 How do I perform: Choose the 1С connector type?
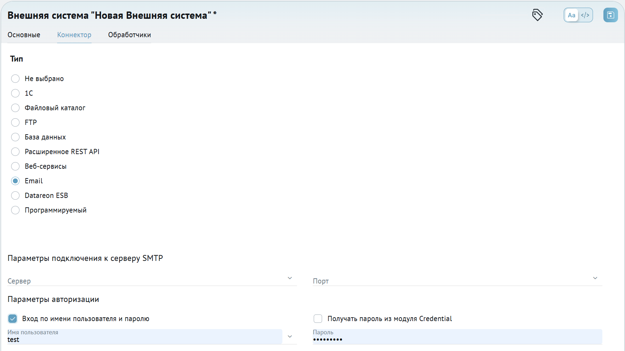15,93
